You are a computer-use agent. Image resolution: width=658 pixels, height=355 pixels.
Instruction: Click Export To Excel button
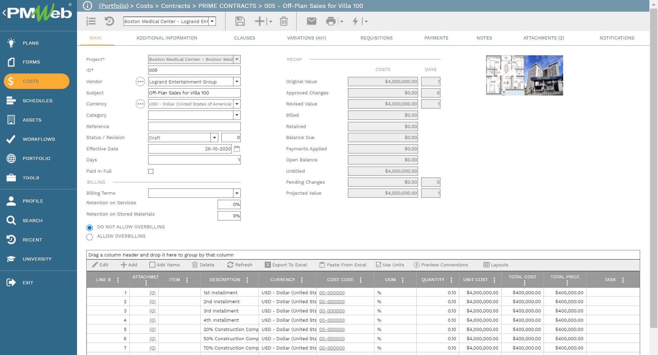[286, 265]
